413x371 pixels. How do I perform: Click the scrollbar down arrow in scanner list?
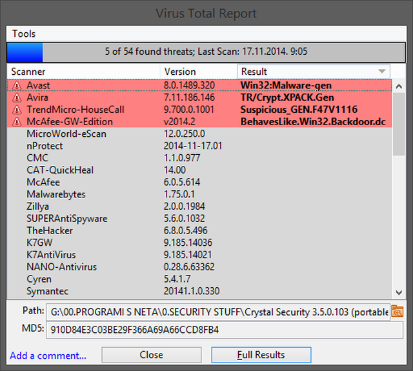(x=399, y=292)
